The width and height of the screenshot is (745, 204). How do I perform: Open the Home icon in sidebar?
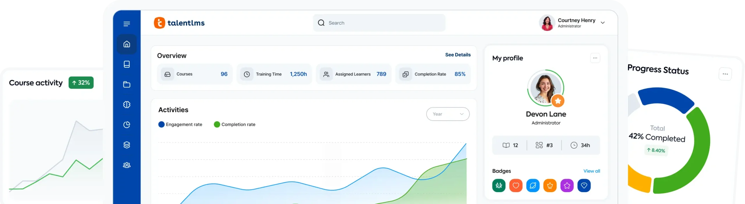[127, 44]
